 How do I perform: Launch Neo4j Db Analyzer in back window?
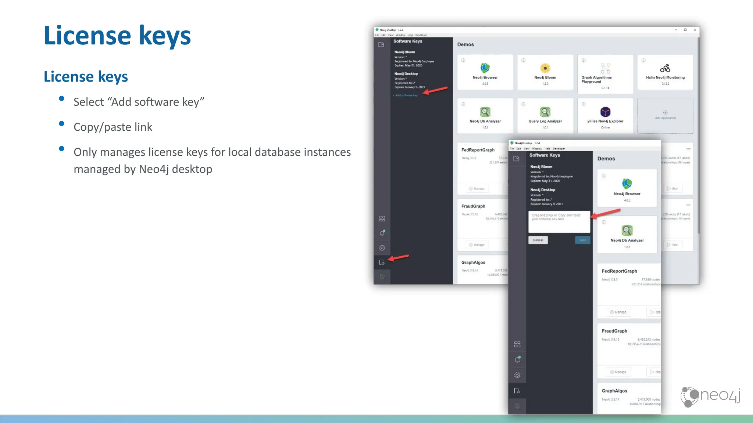[485, 116]
